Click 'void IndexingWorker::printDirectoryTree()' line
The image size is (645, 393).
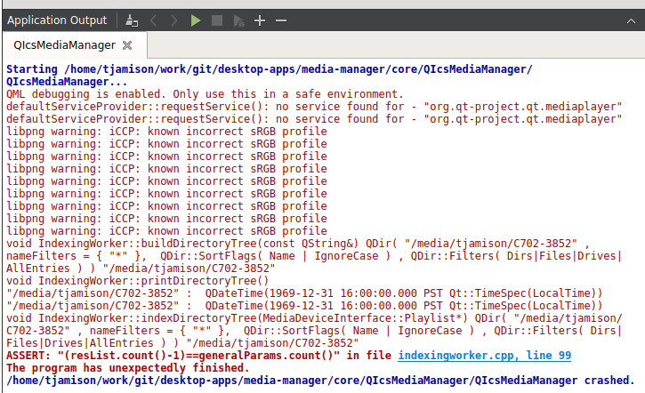[137, 281]
